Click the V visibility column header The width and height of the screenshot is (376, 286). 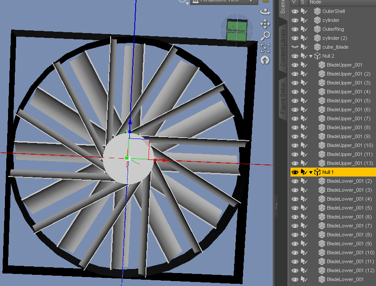click(x=294, y=2)
